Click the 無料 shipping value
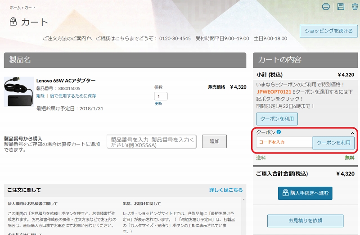The width and height of the screenshot is (360, 235). (x=350, y=158)
